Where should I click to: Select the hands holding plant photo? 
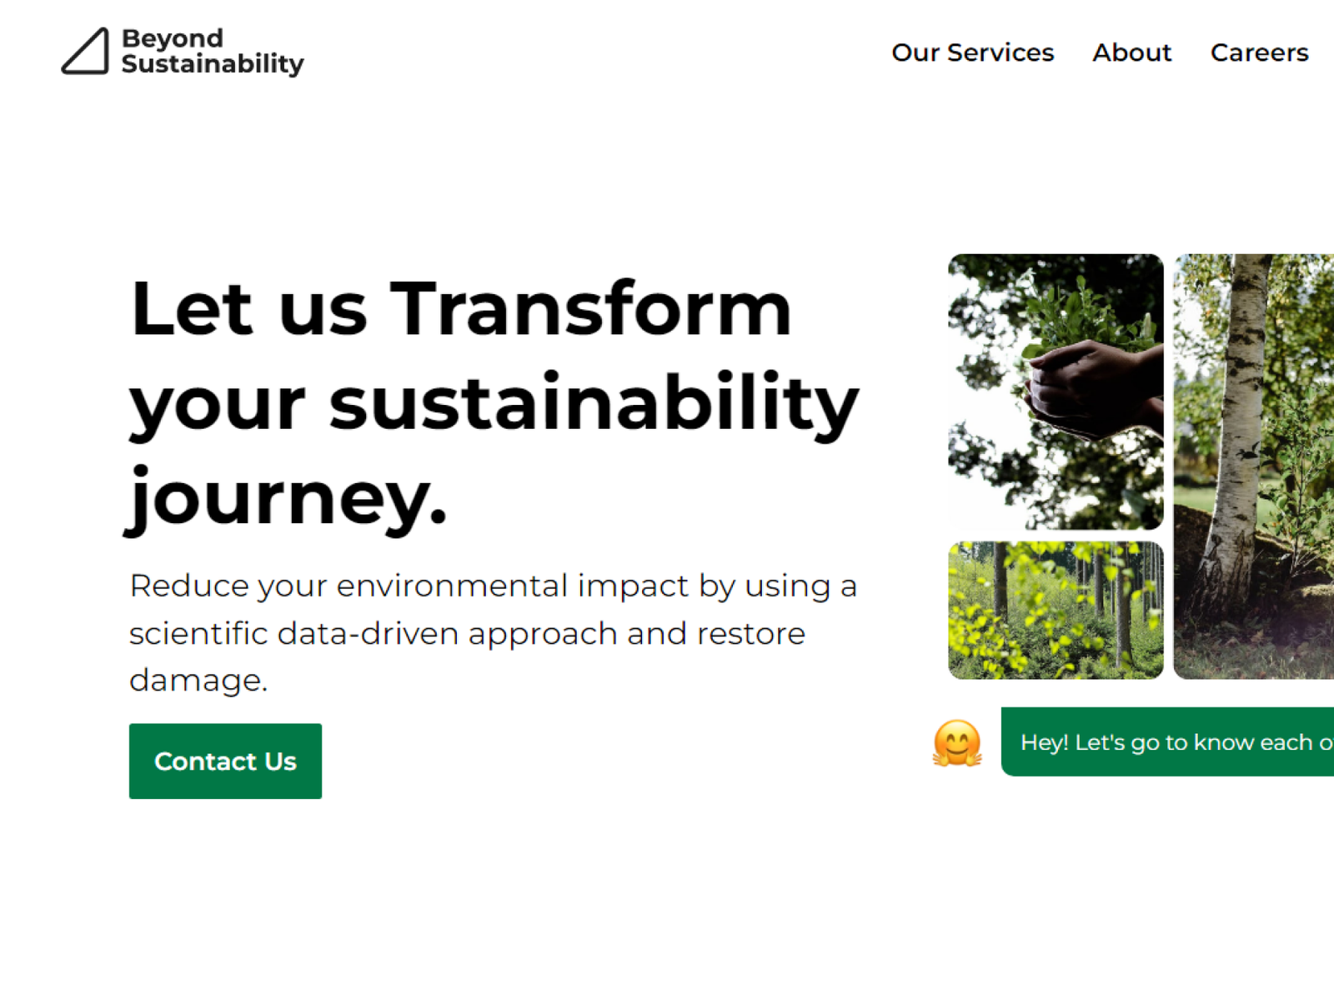tap(1056, 392)
